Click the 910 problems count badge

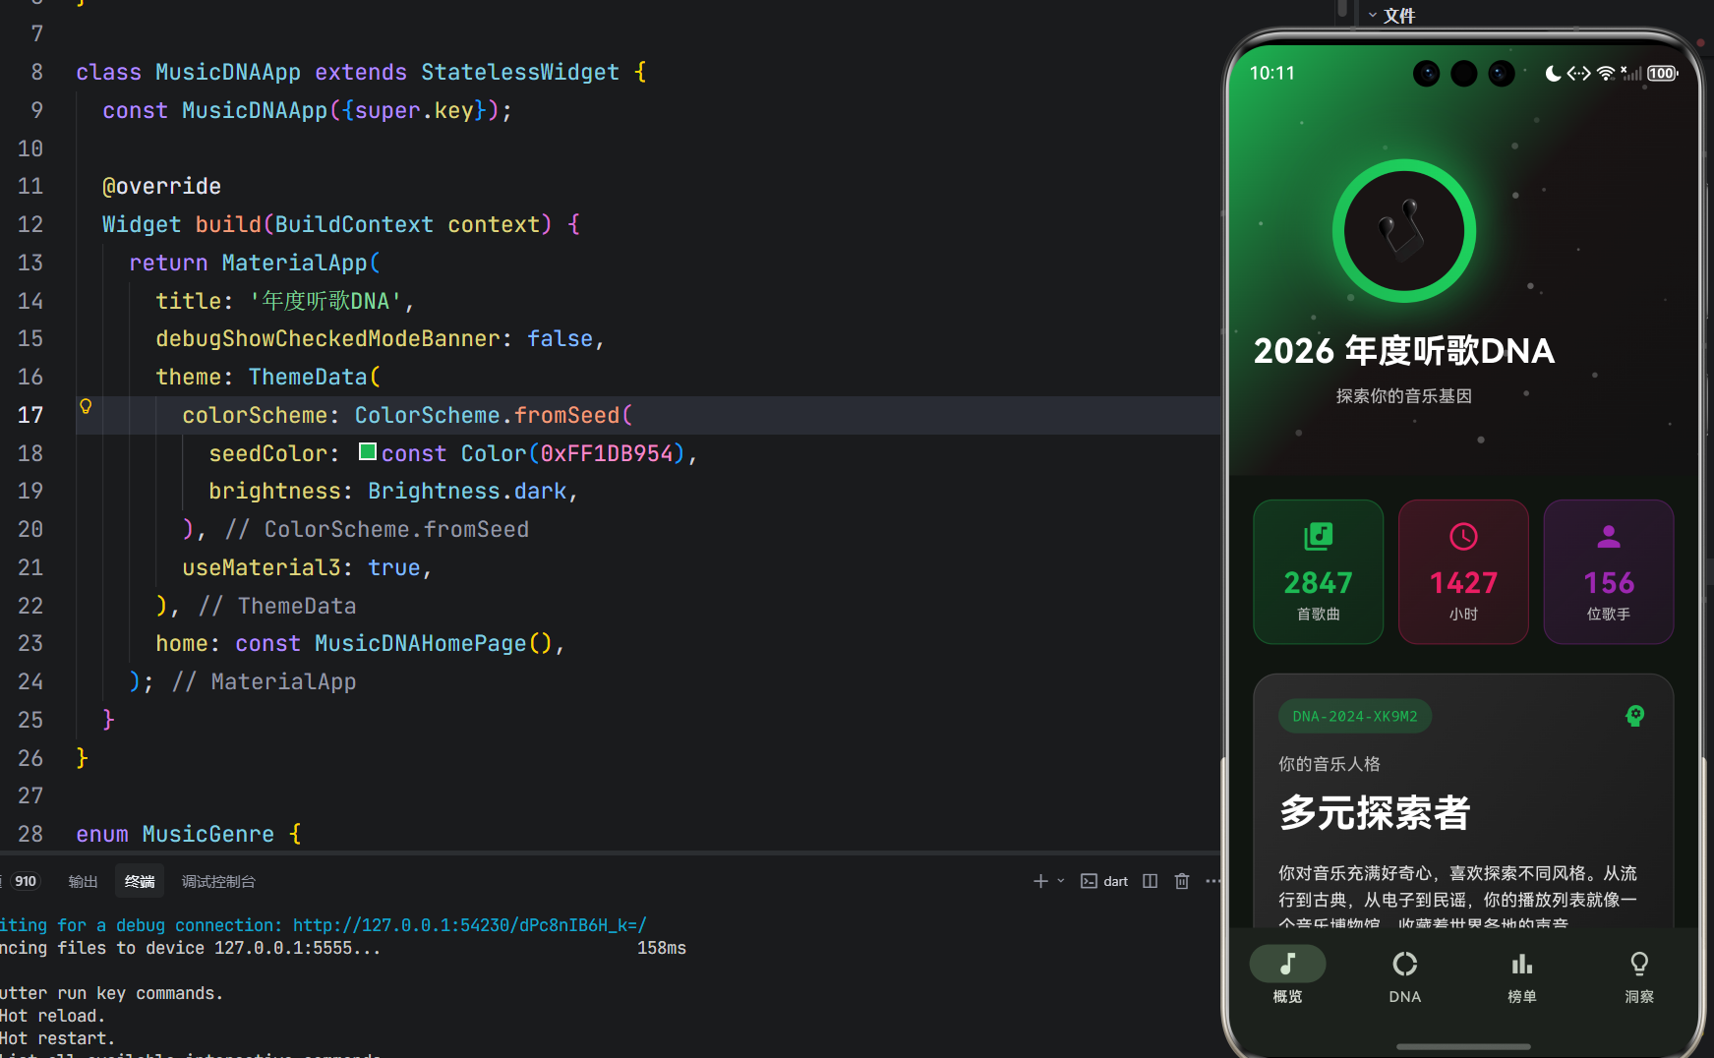[x=26, y=881]
